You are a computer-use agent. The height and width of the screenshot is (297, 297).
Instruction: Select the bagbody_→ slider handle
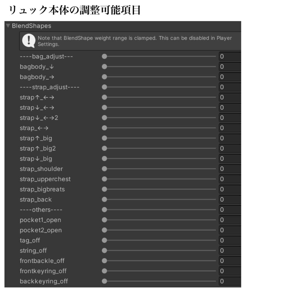click(104, 77)
